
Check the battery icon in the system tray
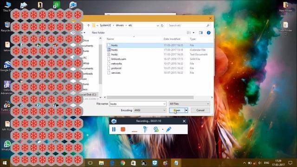tap(250, 163)
